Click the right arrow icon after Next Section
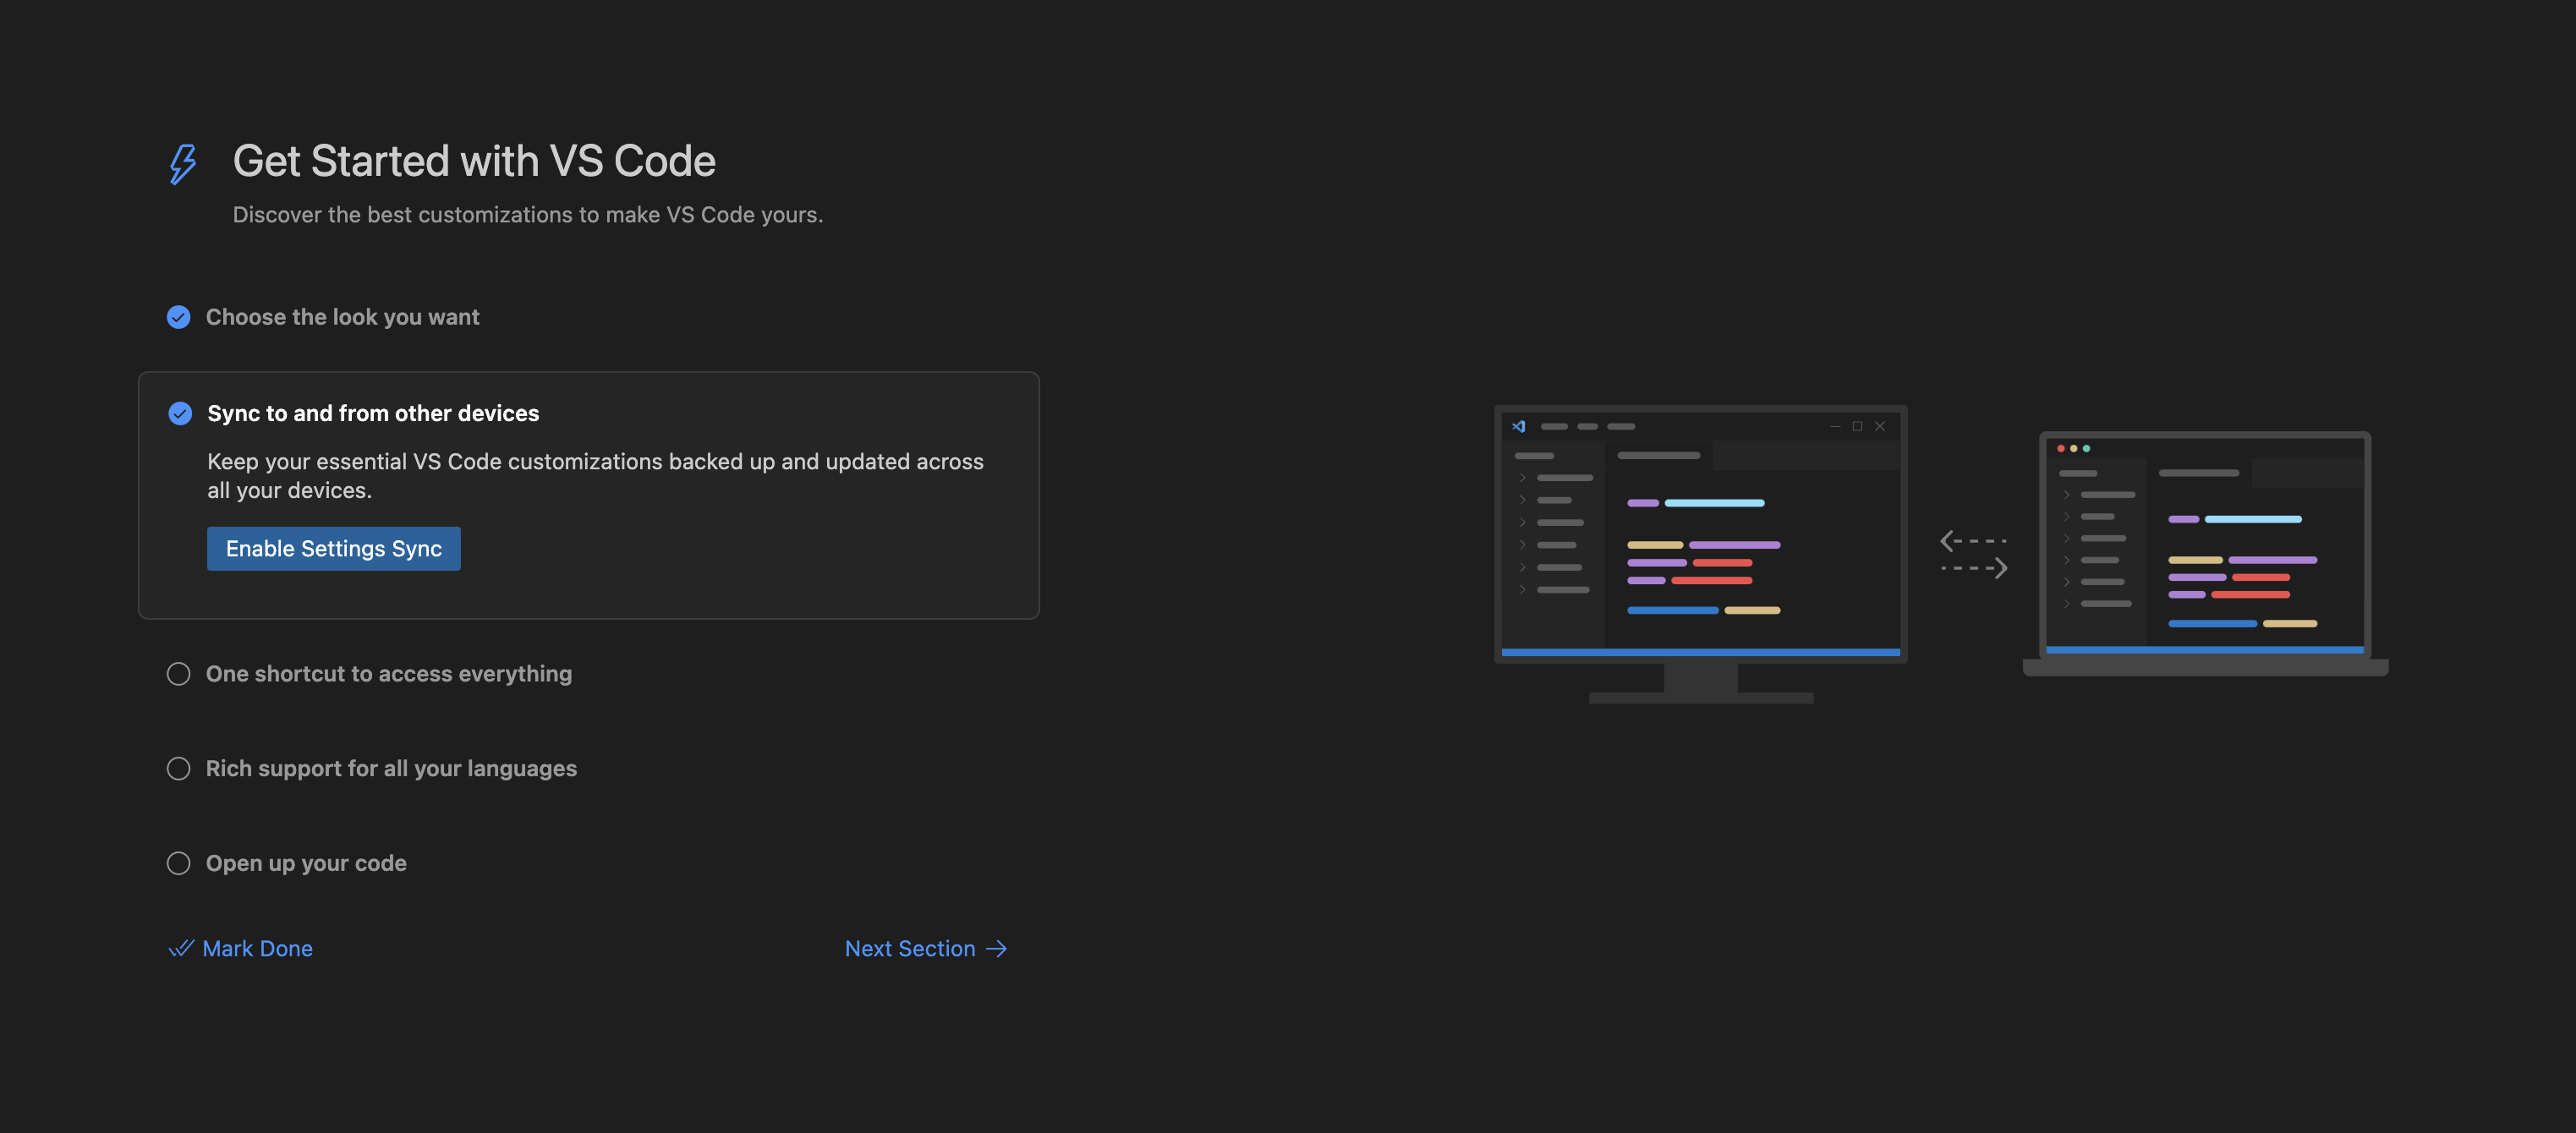The image size is (2576, 1133). pyautogui.click(x=996, y=948)
